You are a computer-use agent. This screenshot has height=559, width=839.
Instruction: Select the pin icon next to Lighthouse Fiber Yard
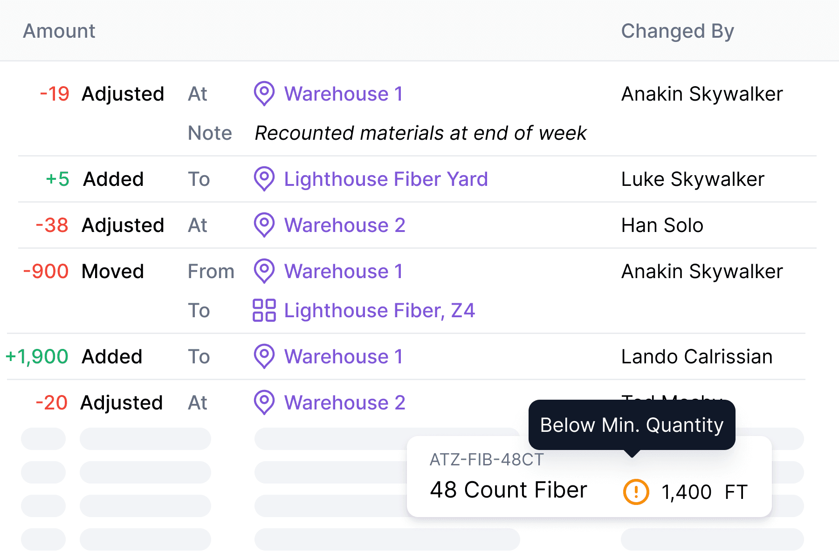pyautogui.click(x=264, y=179)
